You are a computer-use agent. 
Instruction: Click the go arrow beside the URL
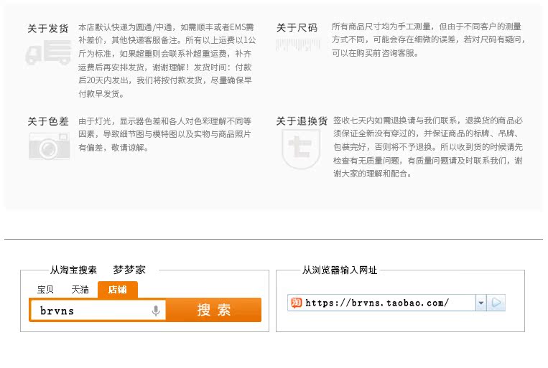tap(496, 303)
